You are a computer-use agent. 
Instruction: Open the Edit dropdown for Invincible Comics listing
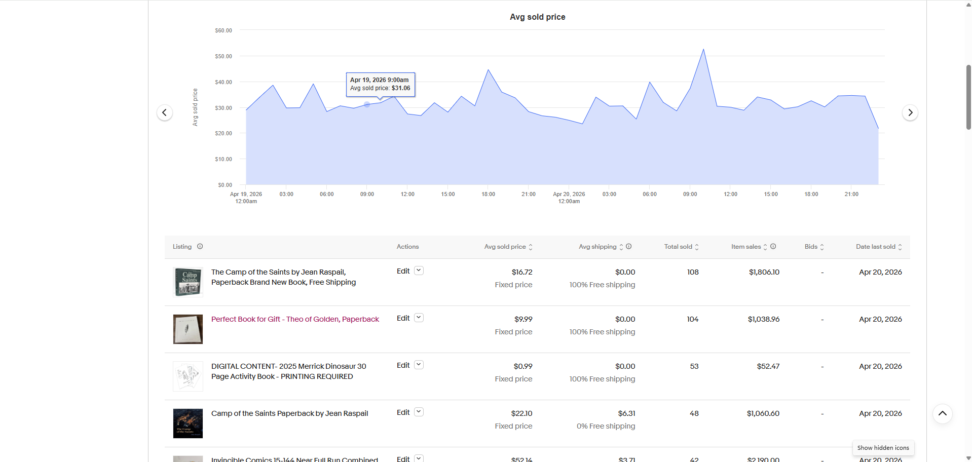coord(418,458)
